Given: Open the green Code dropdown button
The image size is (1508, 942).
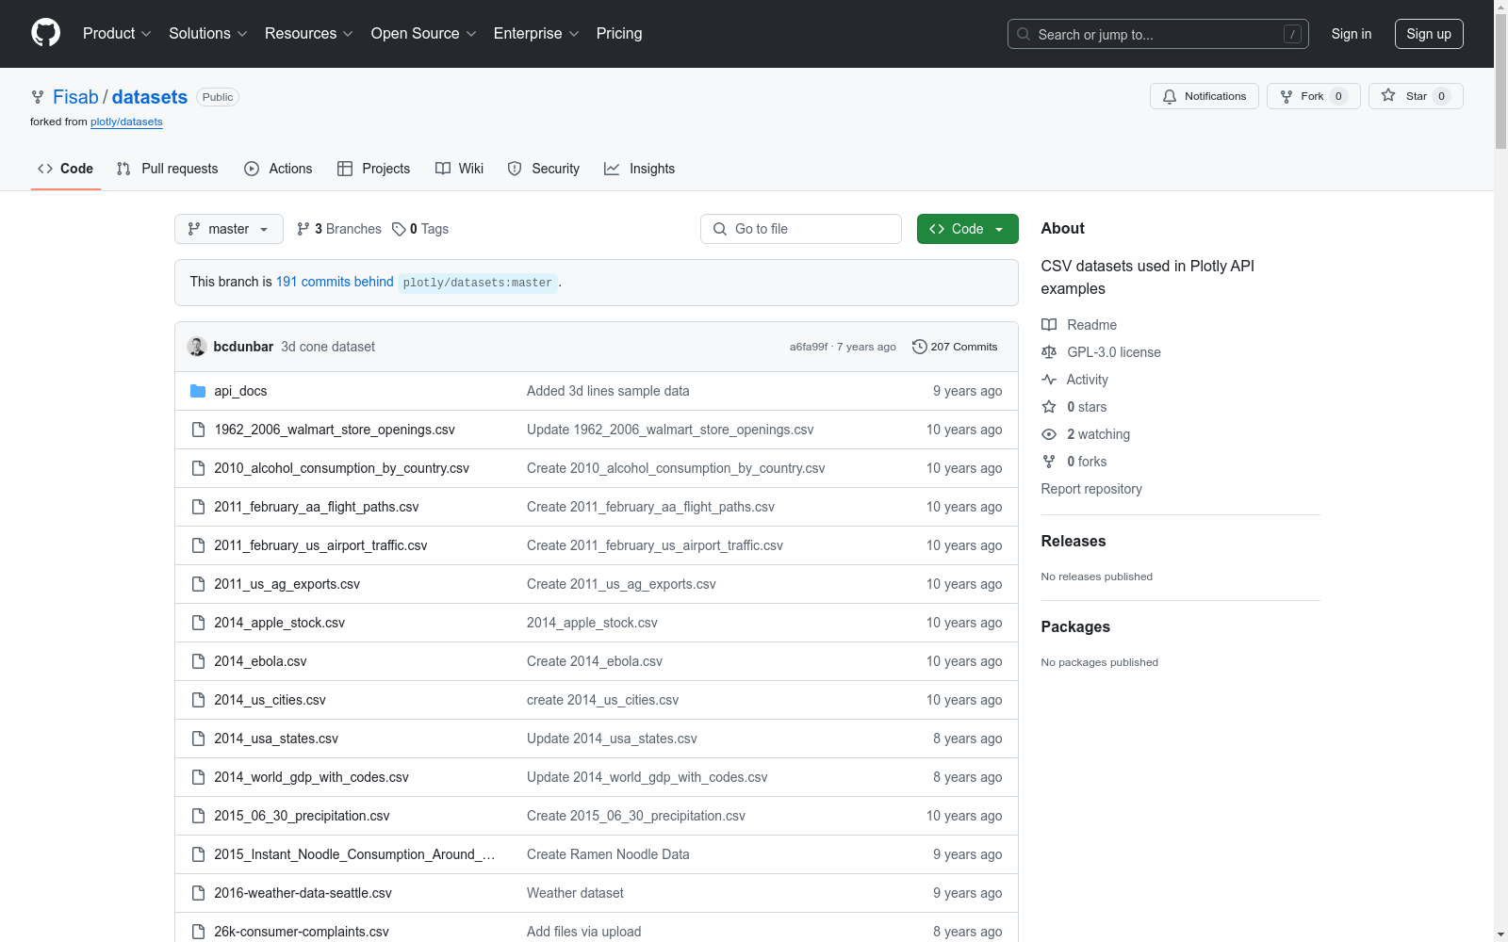Looking at the screenshot, I should [968, 229].
